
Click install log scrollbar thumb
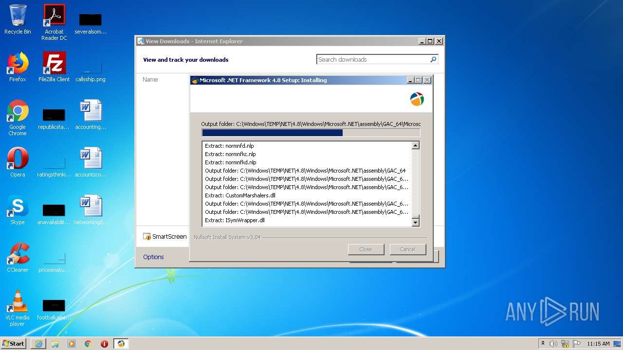[x=415, y=216]
